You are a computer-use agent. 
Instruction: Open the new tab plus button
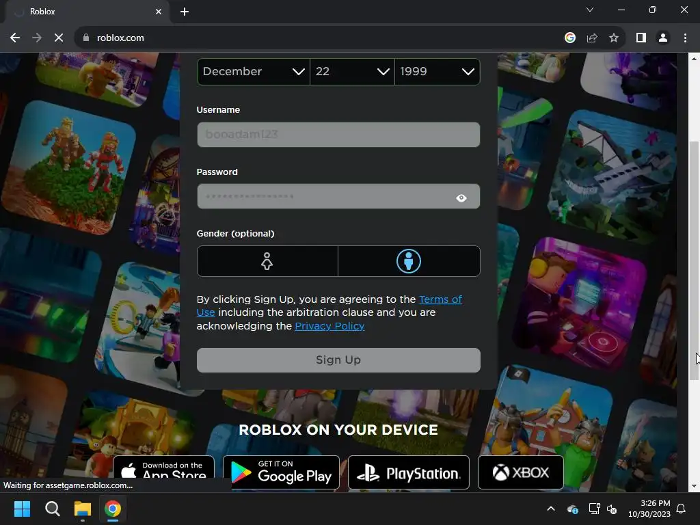tap(185, 12)
